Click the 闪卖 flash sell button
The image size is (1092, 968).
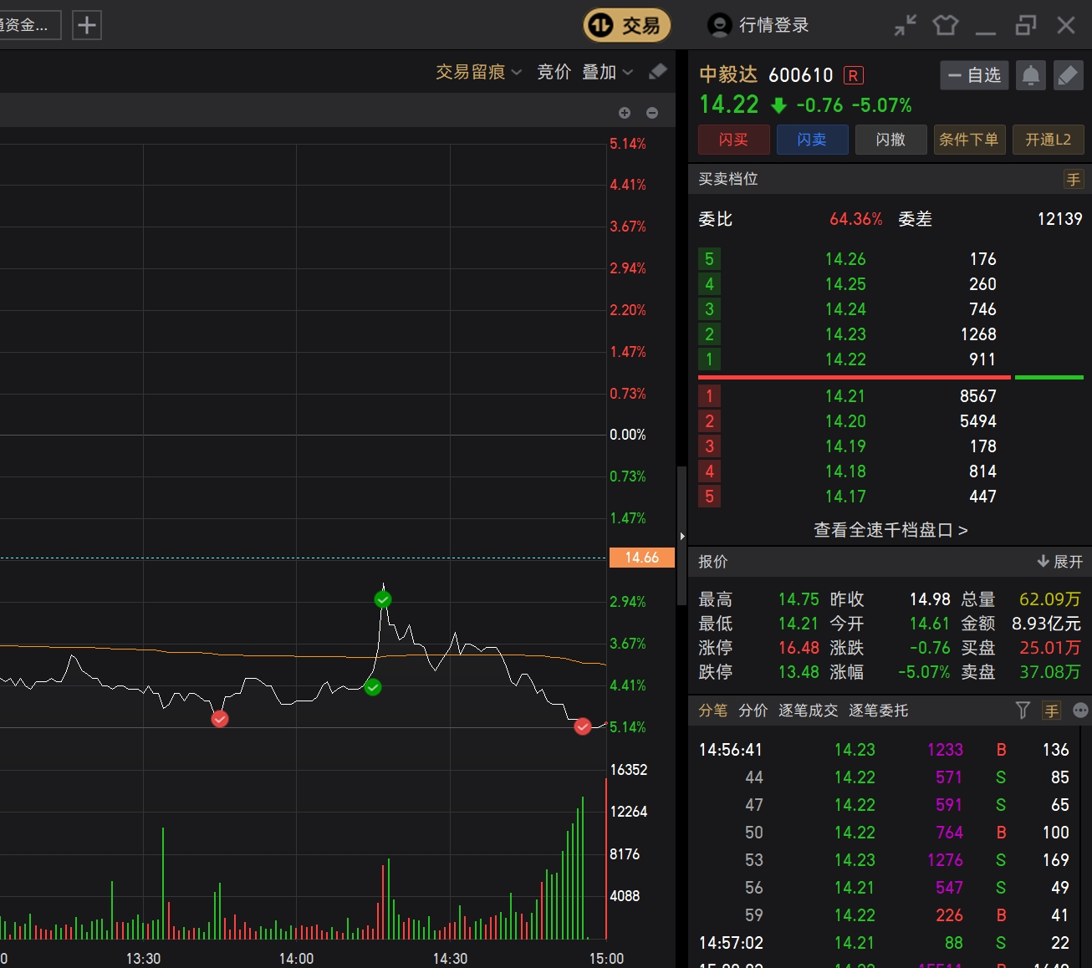click(812, 140)
